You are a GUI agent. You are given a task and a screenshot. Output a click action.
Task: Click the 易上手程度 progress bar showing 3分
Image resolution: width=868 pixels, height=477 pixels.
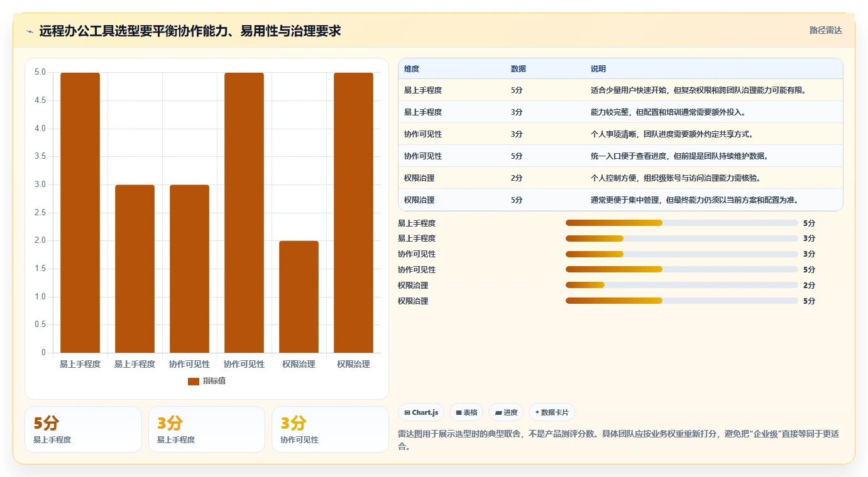682,238
